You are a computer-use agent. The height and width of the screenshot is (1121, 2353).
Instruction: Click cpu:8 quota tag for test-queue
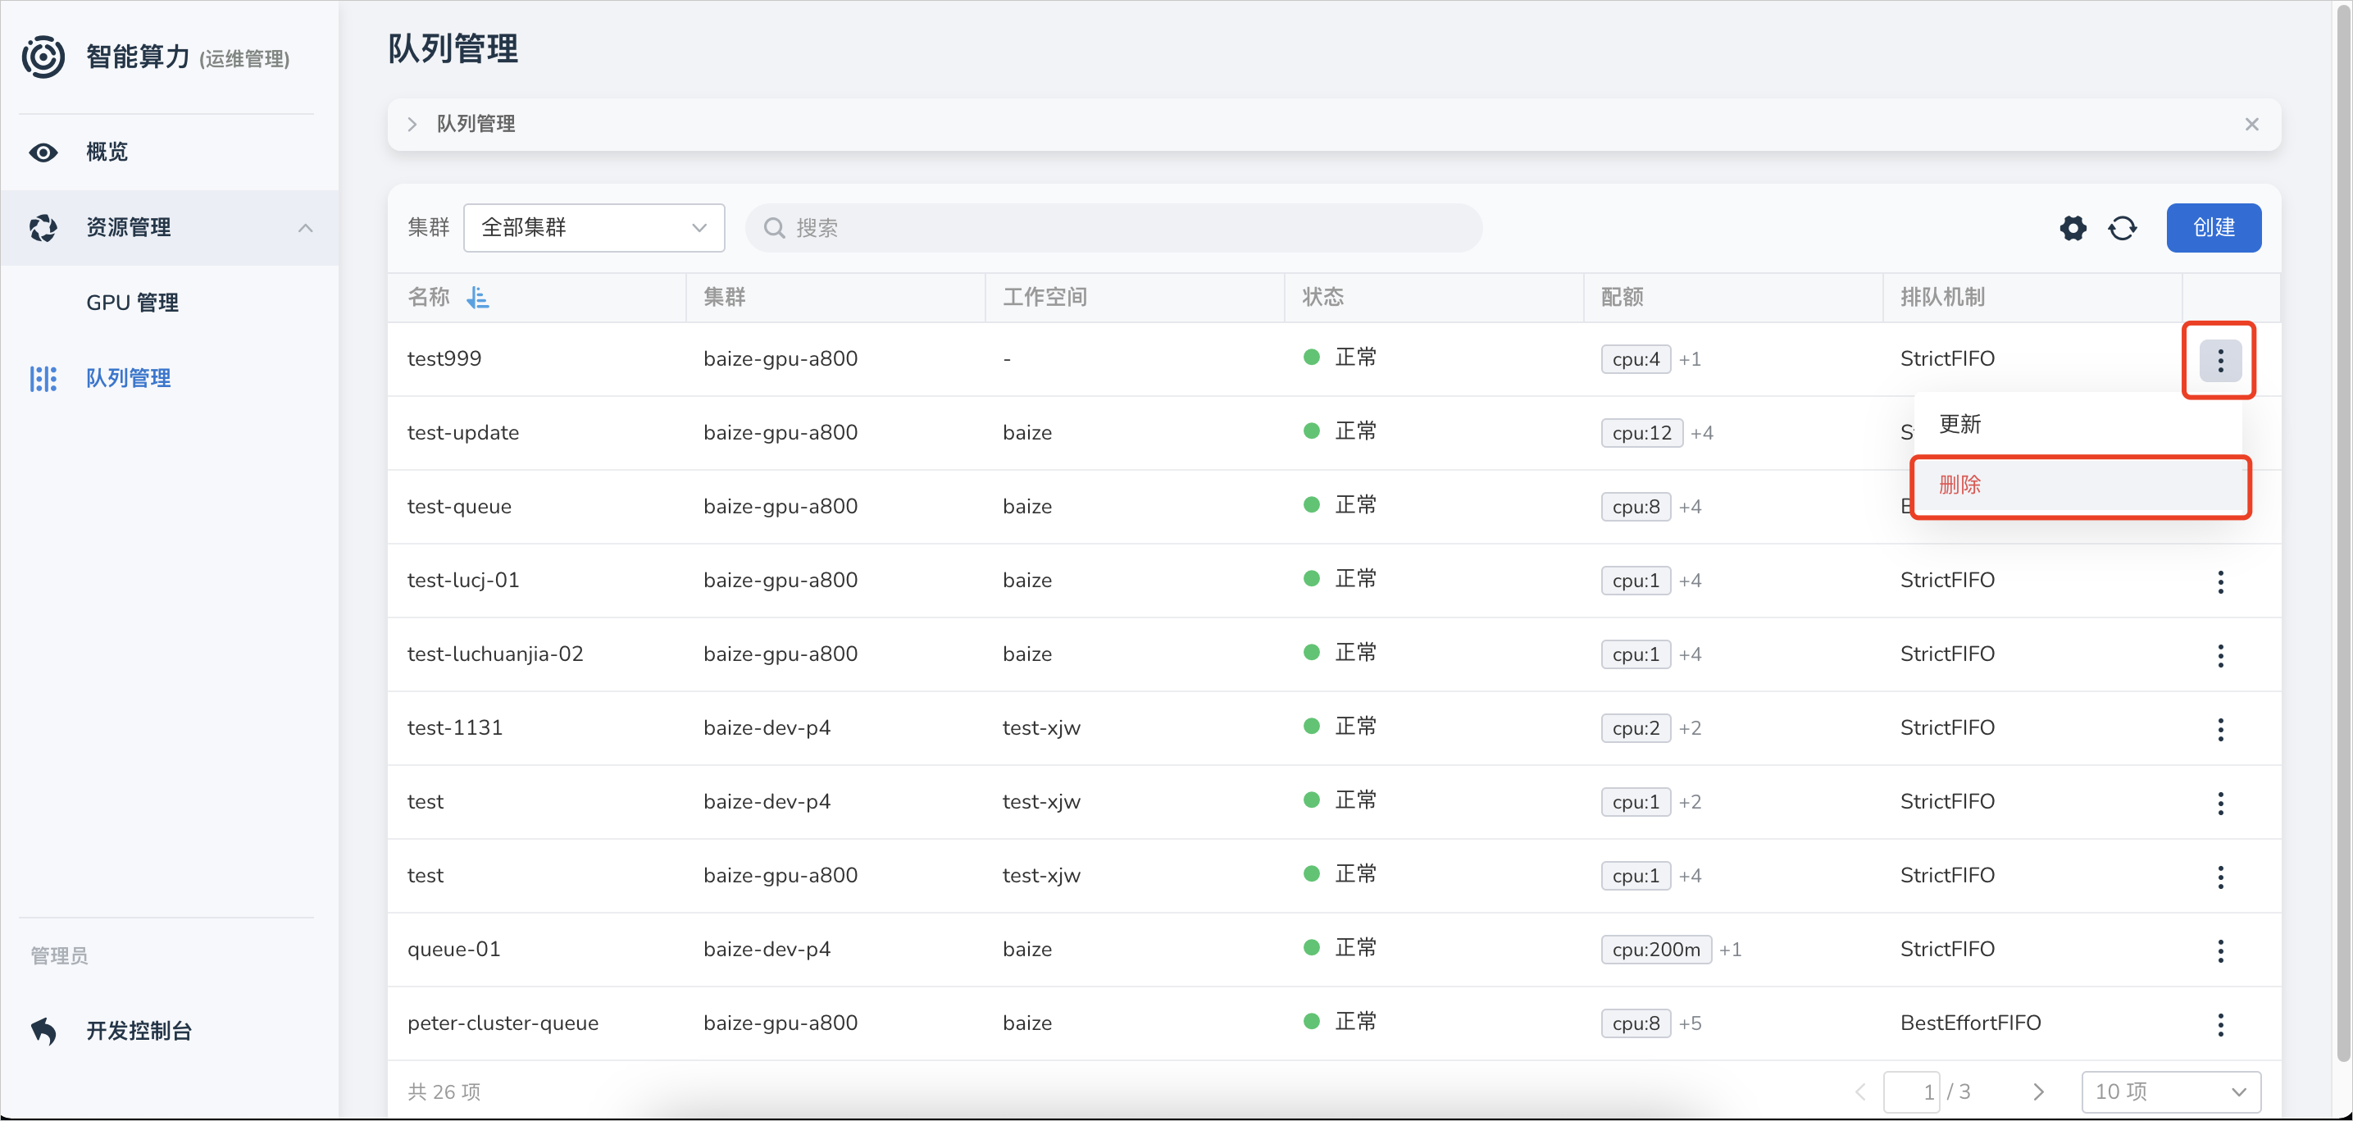(x=1635, y=506)
